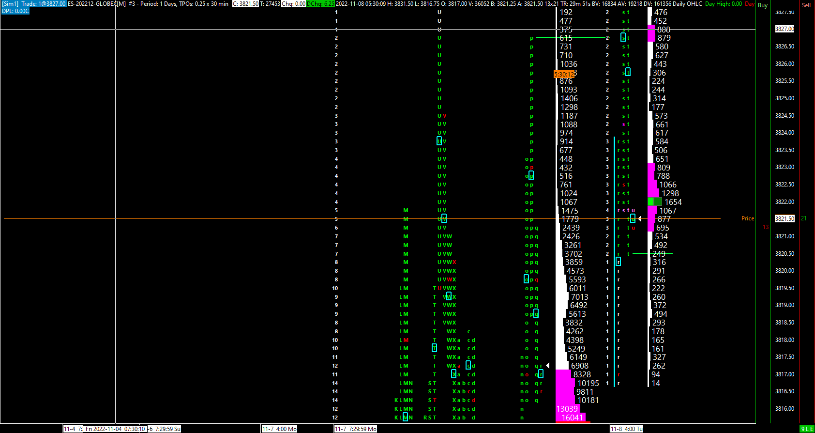Click the 11-7 7:29:59 Mo time label
Viewport: 815px width, 433px height.
coord(356,429)
